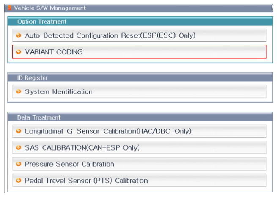The width and height of the screenshot is (277, 197).
Task: Click the bullet icon beside Longitudinal G Sensor
Action: pos(19,131)
